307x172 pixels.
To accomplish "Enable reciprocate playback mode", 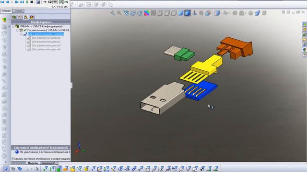I will 55,2.
